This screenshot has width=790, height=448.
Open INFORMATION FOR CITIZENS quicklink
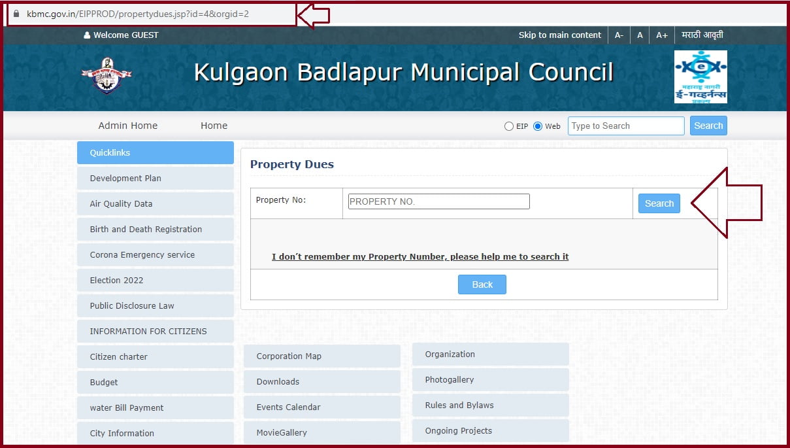156,331
